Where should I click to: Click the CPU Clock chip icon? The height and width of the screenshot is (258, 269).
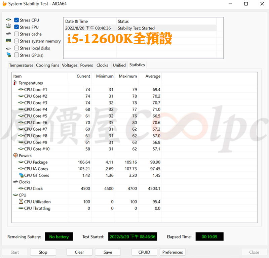click(21, 188)
